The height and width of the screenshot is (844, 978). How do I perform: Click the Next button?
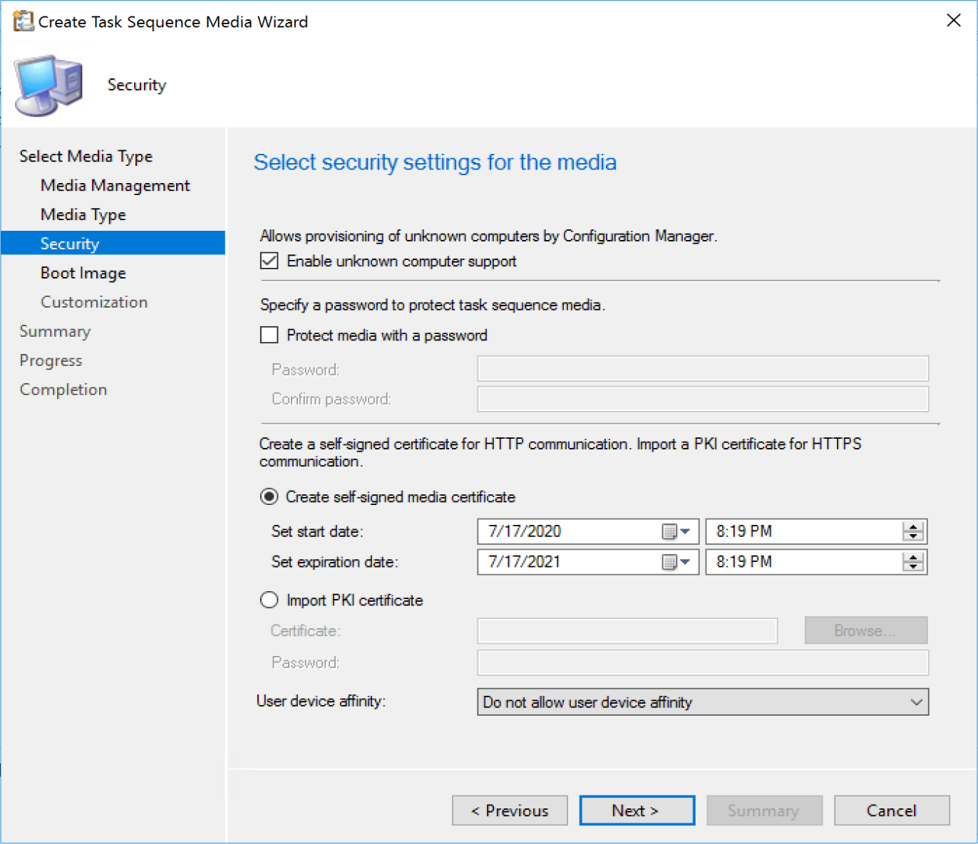[x=637, y=811]
